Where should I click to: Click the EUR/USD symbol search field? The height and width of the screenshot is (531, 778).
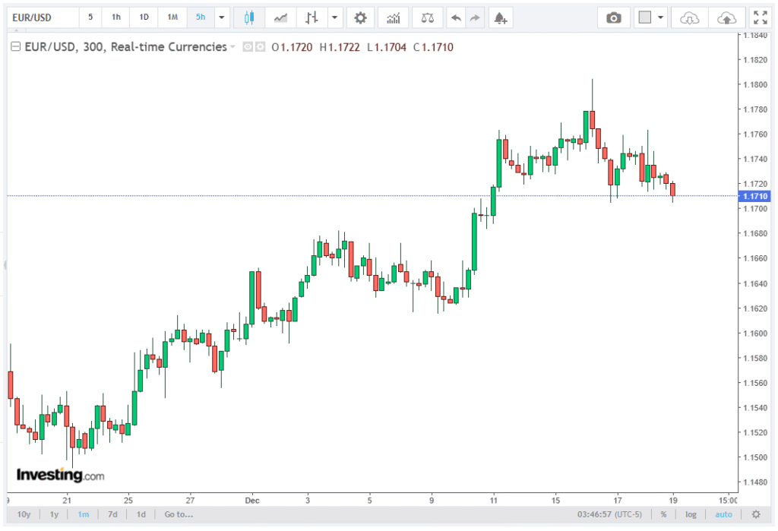click(42, 17)
